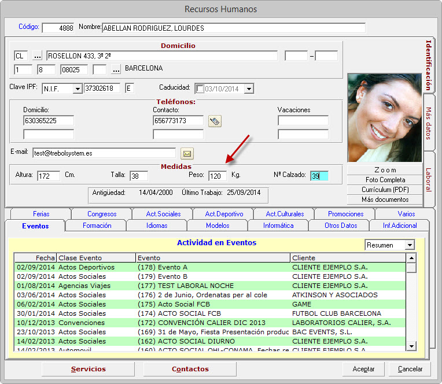Open the Modelos tab
442x384 pixels.
tap(218, 226)
